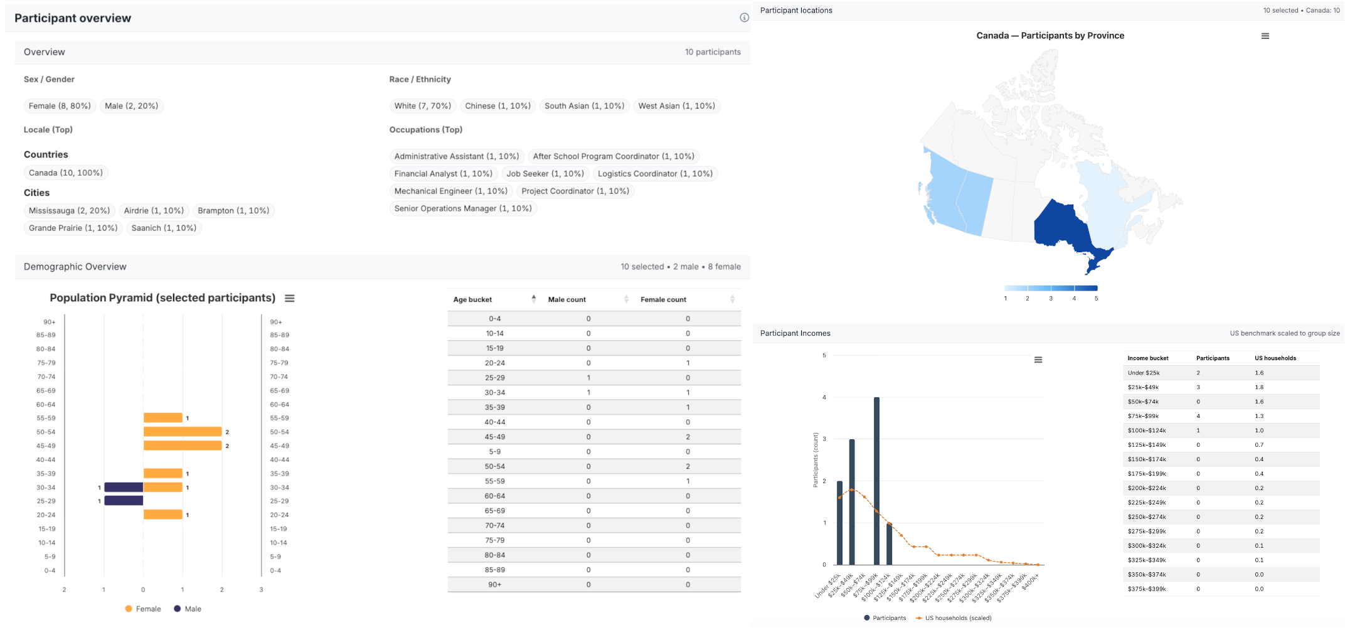Select the Female (8, 80%) chip
Screen dimensions: 1345x630
tap(60, 106)
